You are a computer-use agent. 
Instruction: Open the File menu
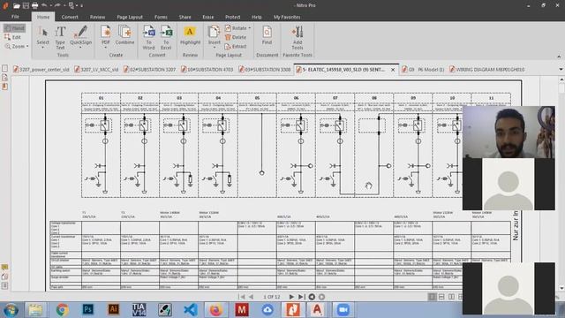(x=15, y=17)
